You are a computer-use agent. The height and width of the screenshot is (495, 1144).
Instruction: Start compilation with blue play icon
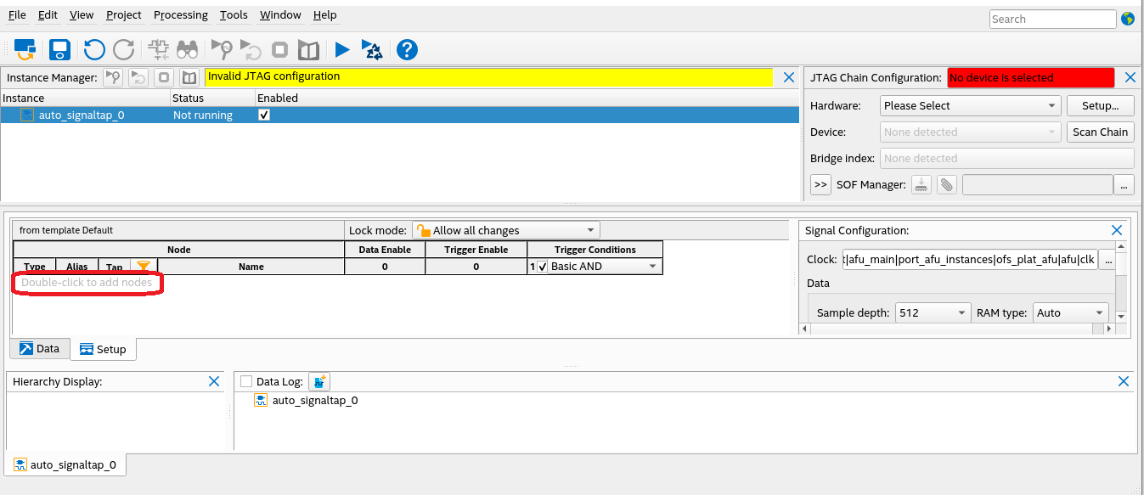pos(342,50)
